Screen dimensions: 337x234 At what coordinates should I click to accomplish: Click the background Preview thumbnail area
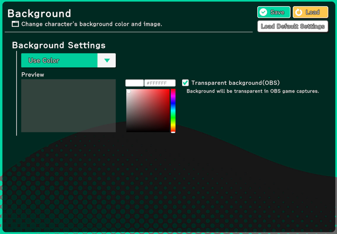68,106
